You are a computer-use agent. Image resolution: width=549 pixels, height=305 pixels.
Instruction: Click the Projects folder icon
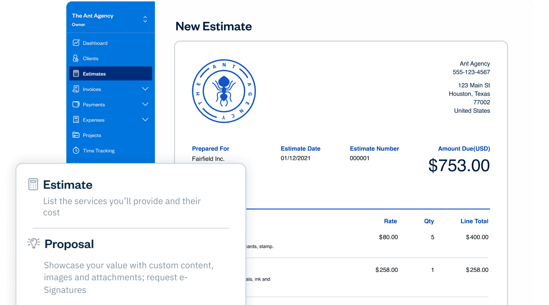76,135
